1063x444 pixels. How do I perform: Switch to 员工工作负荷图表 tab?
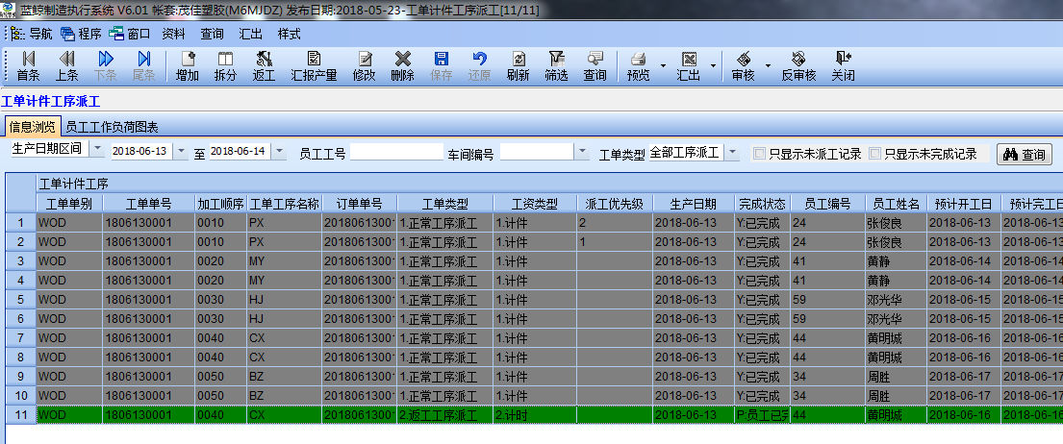tap(112, 127)
